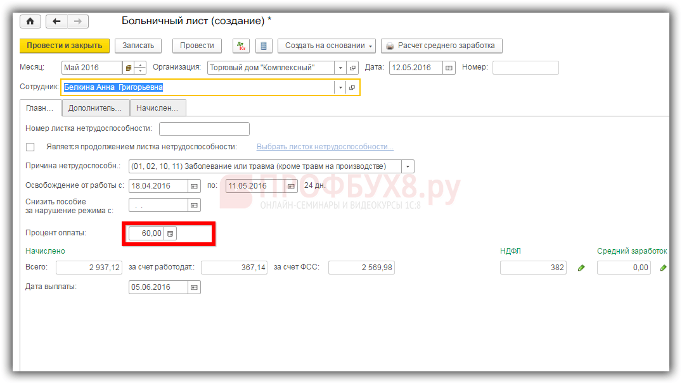Step the Месяц value up or down
This screenshot has height=384, width=682.
click(140, 68)
